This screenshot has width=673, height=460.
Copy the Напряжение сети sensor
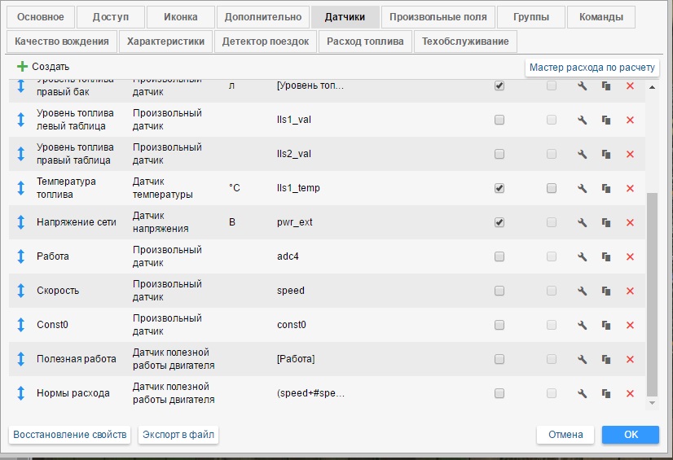[x=605, y=222]
